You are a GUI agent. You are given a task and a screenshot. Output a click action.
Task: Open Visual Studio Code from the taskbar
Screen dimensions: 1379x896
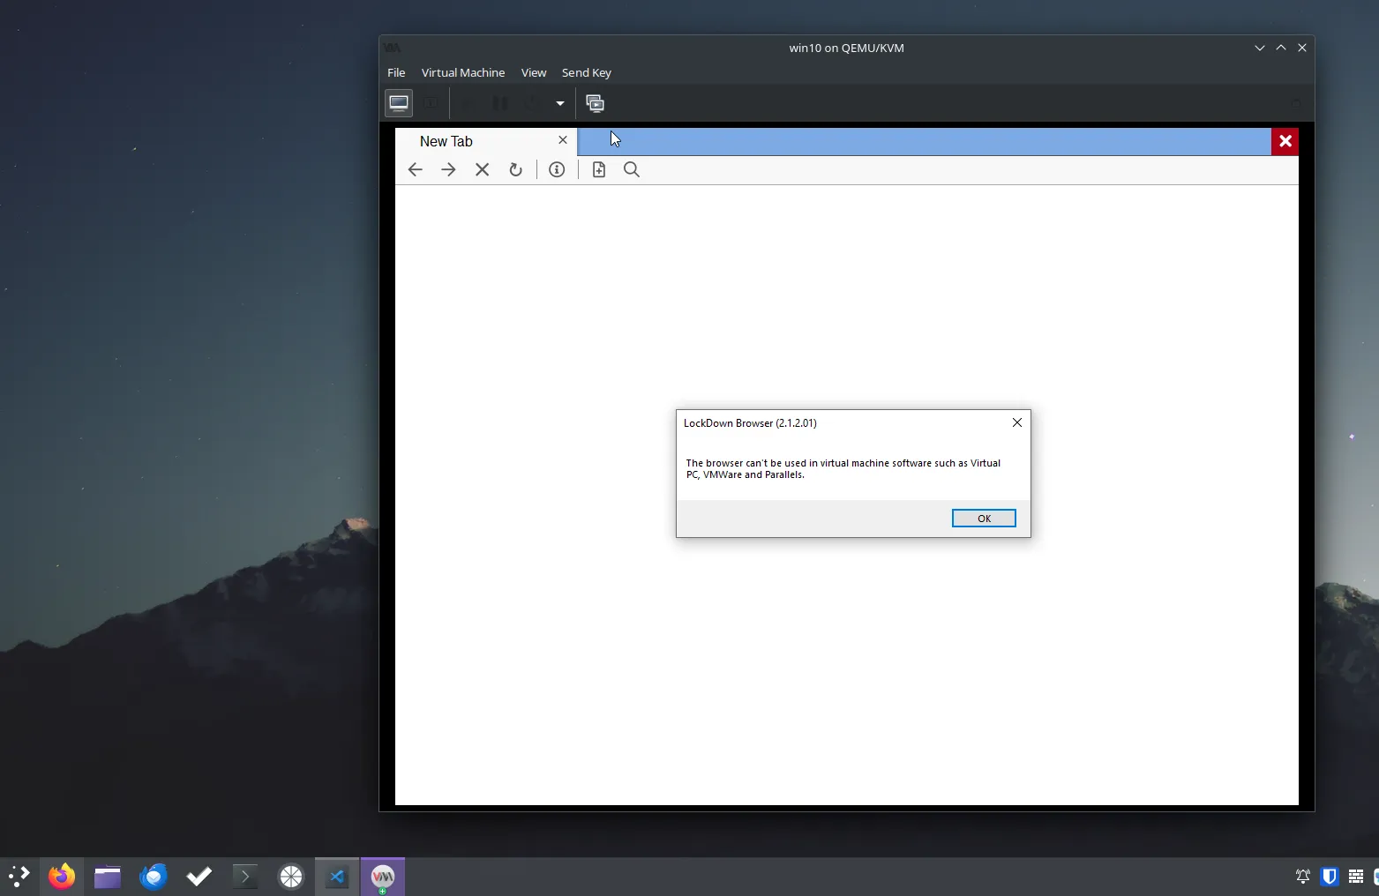pos(337,876)
